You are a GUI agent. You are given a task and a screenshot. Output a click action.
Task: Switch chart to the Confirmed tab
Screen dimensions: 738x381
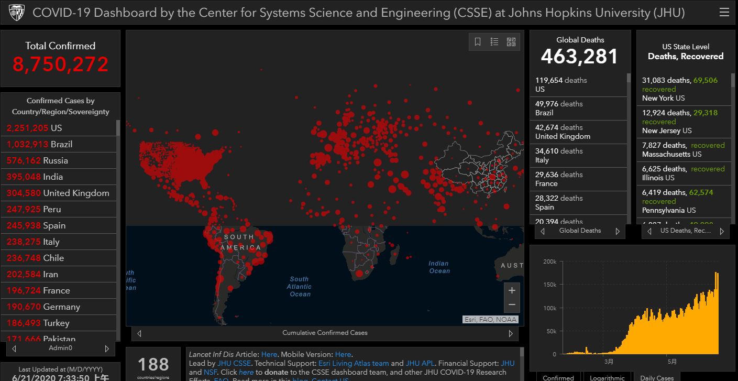pos(558,377)
